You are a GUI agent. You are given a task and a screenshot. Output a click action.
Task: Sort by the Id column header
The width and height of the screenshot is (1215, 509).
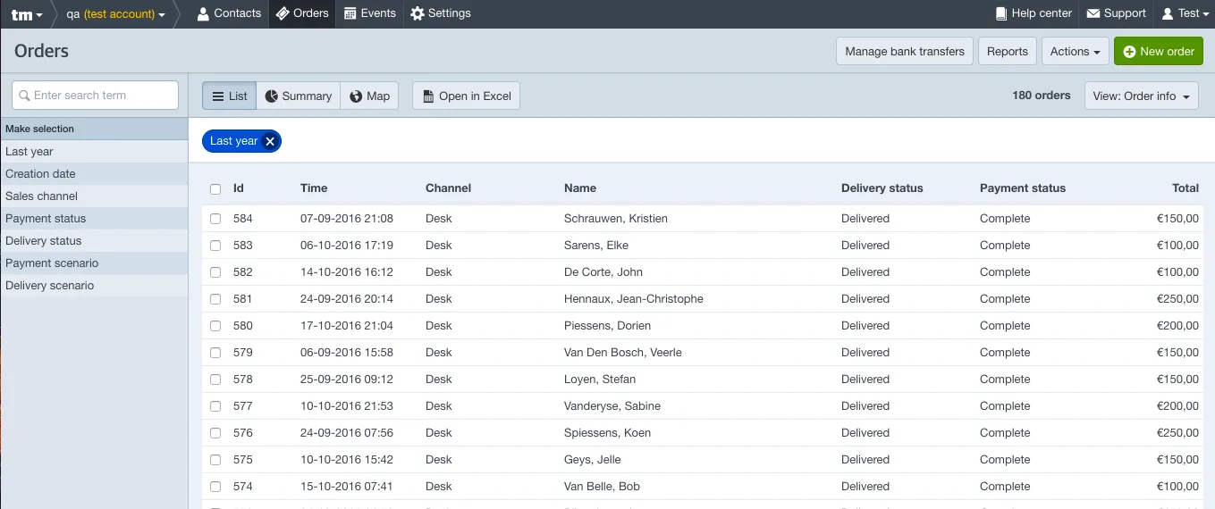[x=239, y=188]
